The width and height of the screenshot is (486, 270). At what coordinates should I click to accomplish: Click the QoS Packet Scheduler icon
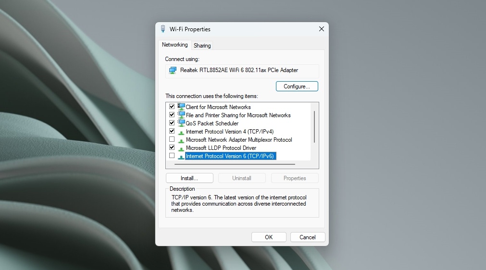pyautogui.click(x=181, y=123)
